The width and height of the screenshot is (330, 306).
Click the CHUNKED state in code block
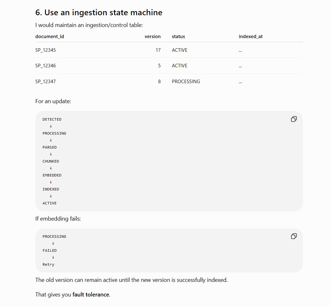(51, 161)
